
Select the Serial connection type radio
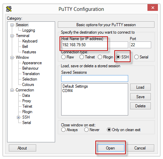pos(136,57)
